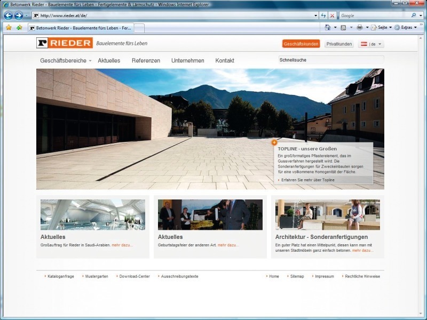Open Aktuelles in main navigation
The height and width of the screenshot is (320, 427).
coord(109,60)
